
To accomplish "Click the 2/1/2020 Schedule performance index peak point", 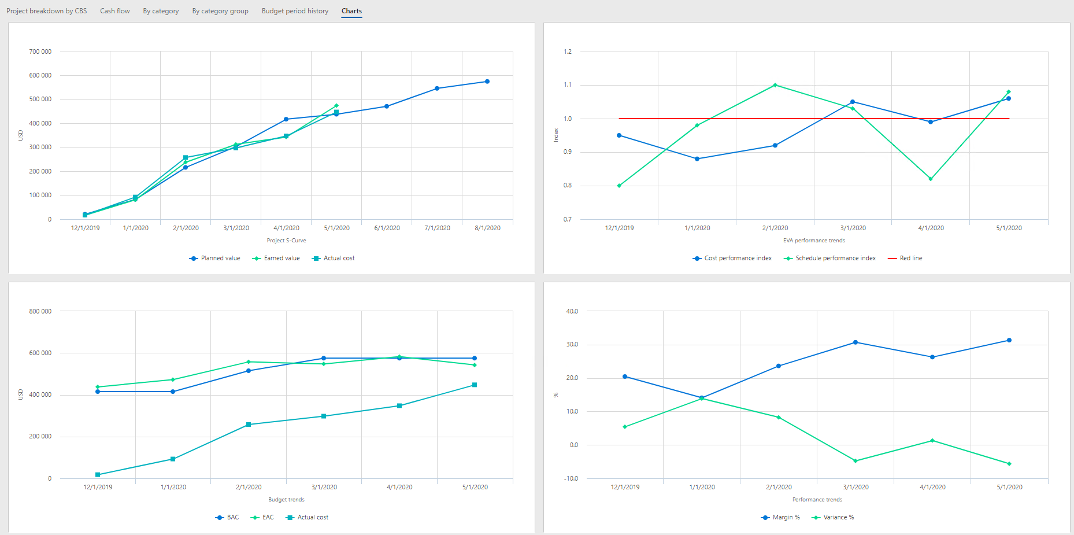I will coord(775,85).
